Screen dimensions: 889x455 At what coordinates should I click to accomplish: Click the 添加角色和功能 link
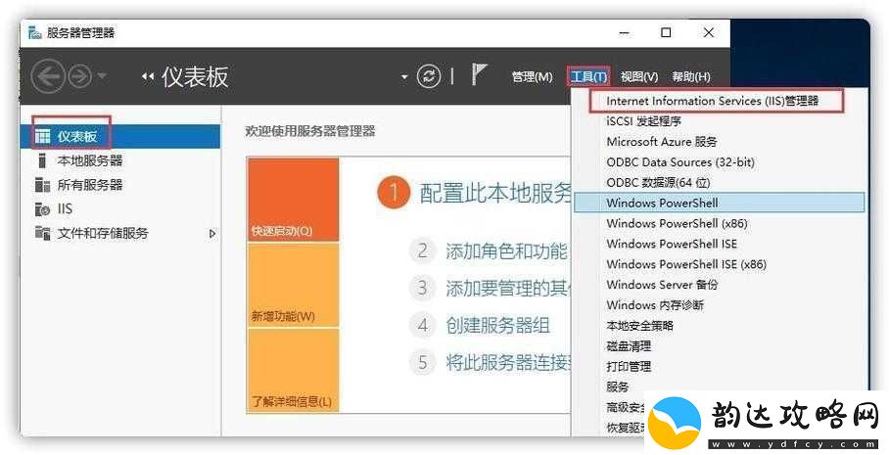(506, 251)
